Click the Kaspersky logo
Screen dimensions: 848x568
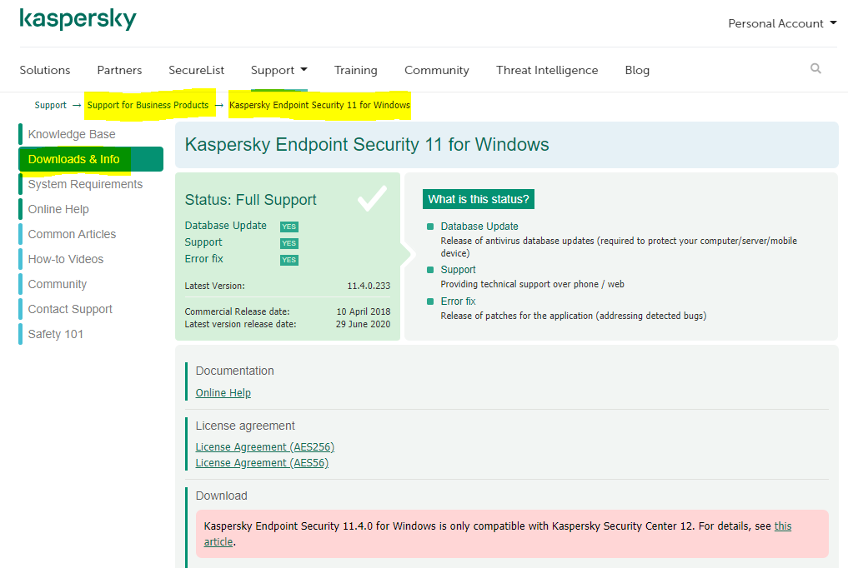78,20
